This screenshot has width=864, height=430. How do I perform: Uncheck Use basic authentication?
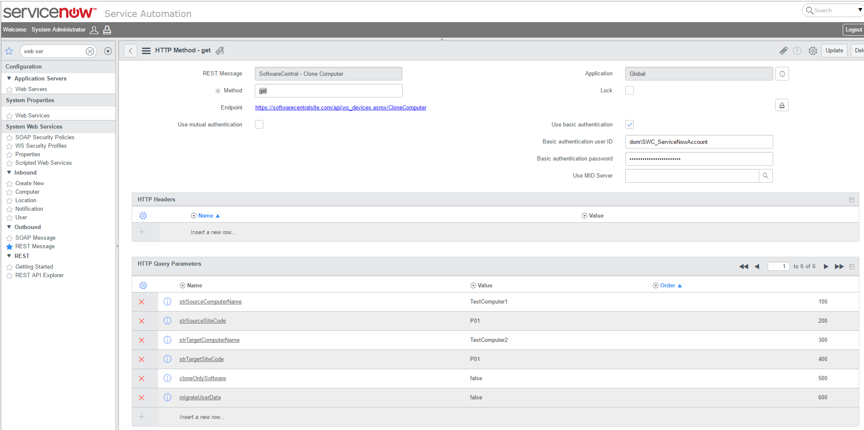(x=630, y=124)
